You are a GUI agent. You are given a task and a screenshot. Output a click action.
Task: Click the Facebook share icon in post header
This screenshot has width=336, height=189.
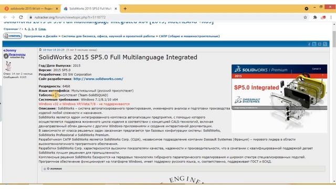[309, 44]
